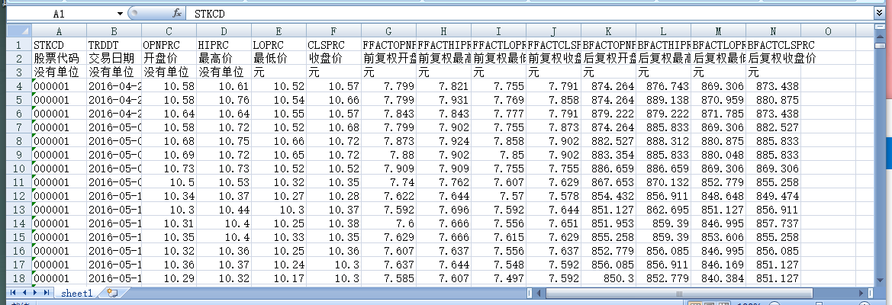Select cell with value 10.44
Image resolution: width=892 pixels, height=305 pixels.
[x=224, y=210]
